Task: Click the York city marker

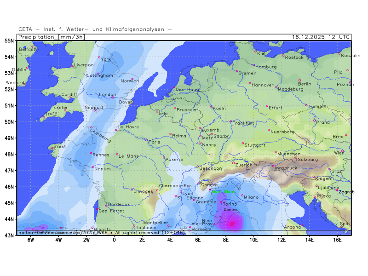Action: (99, 57)
